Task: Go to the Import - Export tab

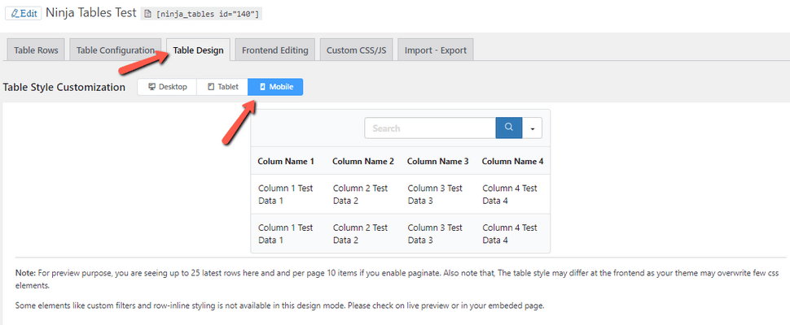Action: point(435,50)
